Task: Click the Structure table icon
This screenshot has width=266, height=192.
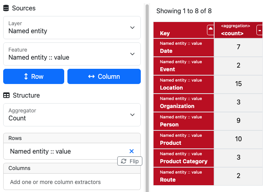Action: 6,95
